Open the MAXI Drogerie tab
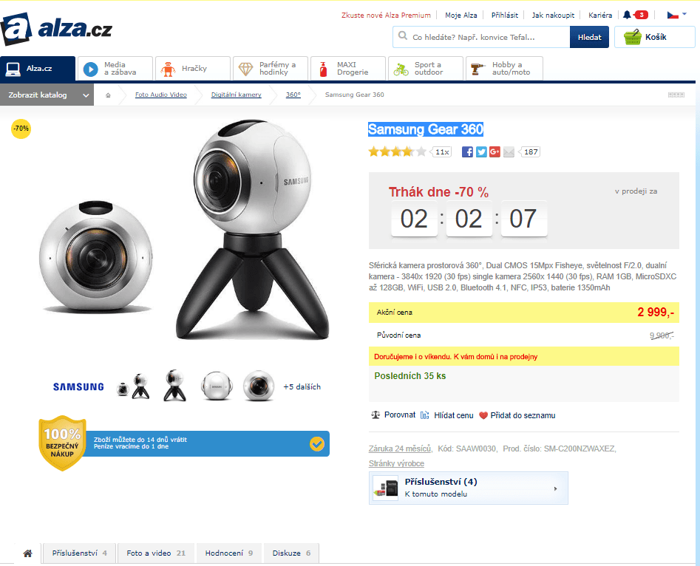This screenshot has width=700, height=566. coord(348,68)
